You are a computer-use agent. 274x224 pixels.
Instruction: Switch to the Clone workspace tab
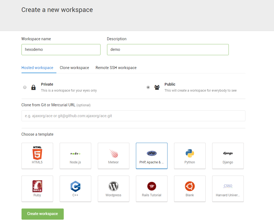point(74,68)
